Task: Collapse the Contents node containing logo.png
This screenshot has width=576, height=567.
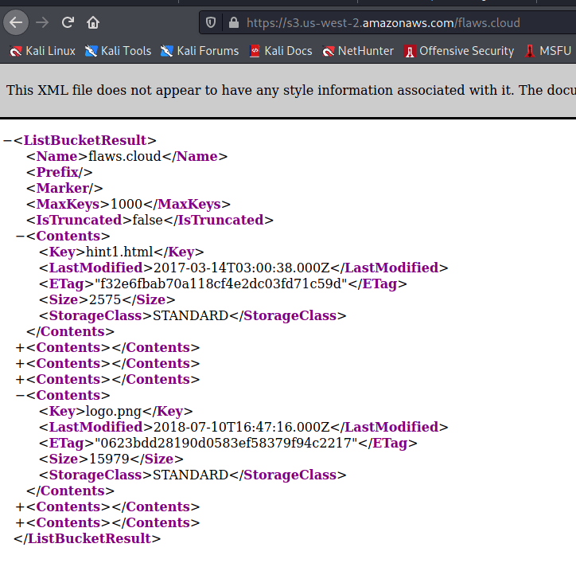Action: pyautogui.click(x=20, y=395)
